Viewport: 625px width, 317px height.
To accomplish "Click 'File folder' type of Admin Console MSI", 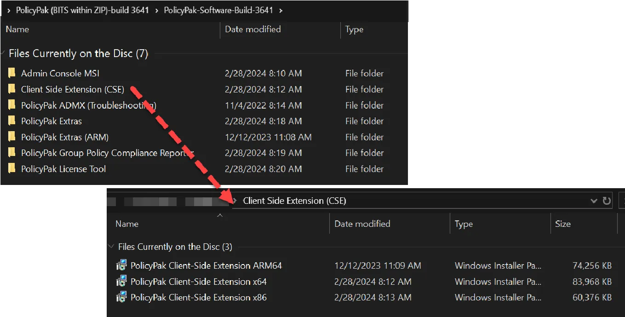I will (x=364, y=73).
